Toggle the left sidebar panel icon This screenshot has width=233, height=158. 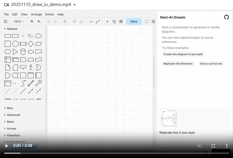click(6, 21)
